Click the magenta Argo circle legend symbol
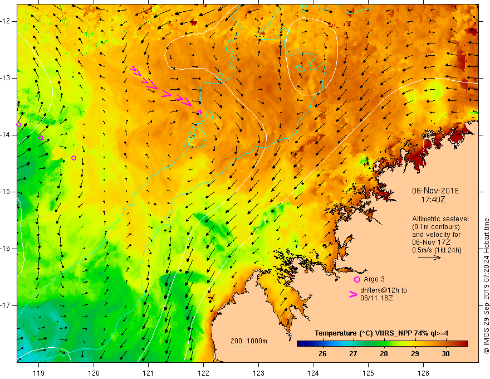The width and height of the screenshot is (490, 379). coord(357,280)
